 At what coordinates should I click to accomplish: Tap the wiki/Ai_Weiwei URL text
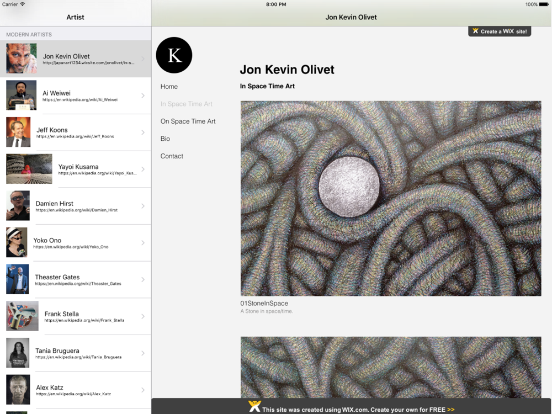tap(80, 99)
